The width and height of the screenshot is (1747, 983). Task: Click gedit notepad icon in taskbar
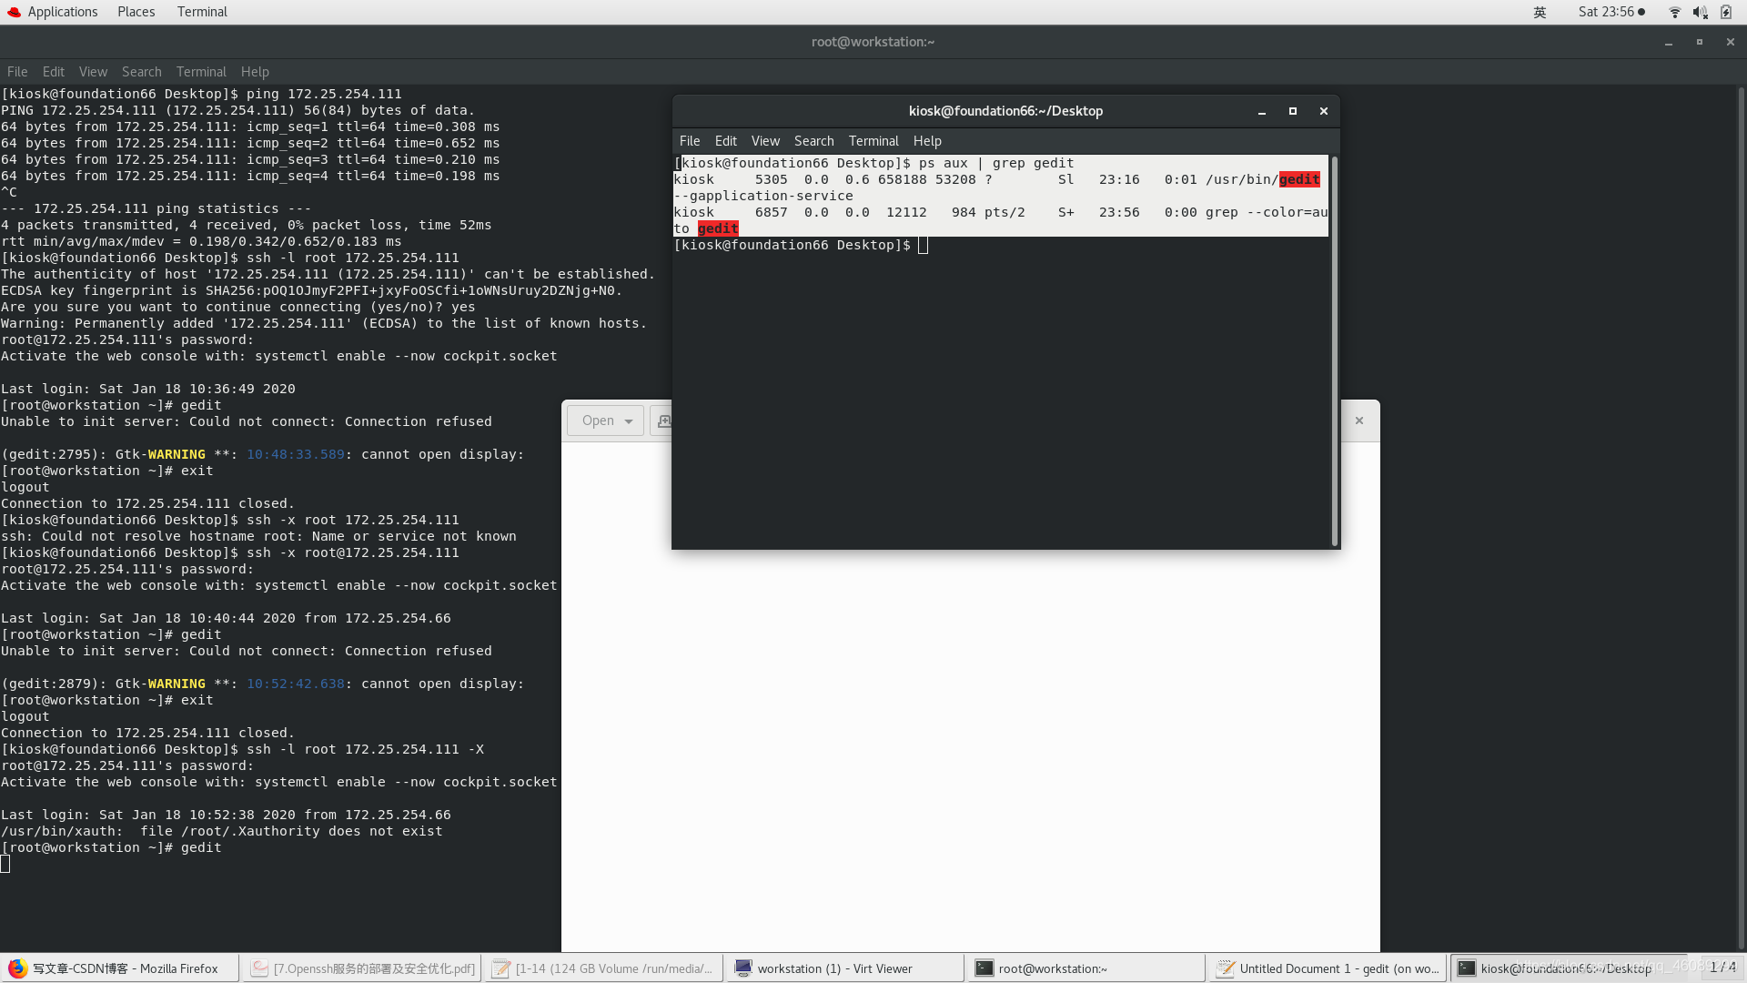pyautogui.click(x=1227, y=968)
